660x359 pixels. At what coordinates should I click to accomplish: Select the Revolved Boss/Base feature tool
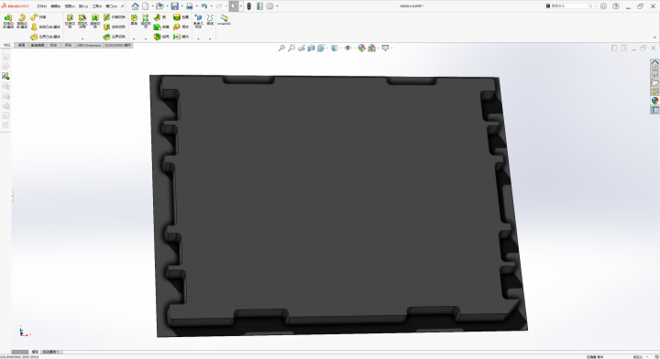(22, 20)
